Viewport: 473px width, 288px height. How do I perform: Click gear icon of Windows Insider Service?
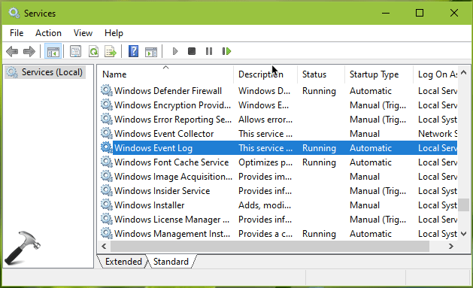pos(107,190)
